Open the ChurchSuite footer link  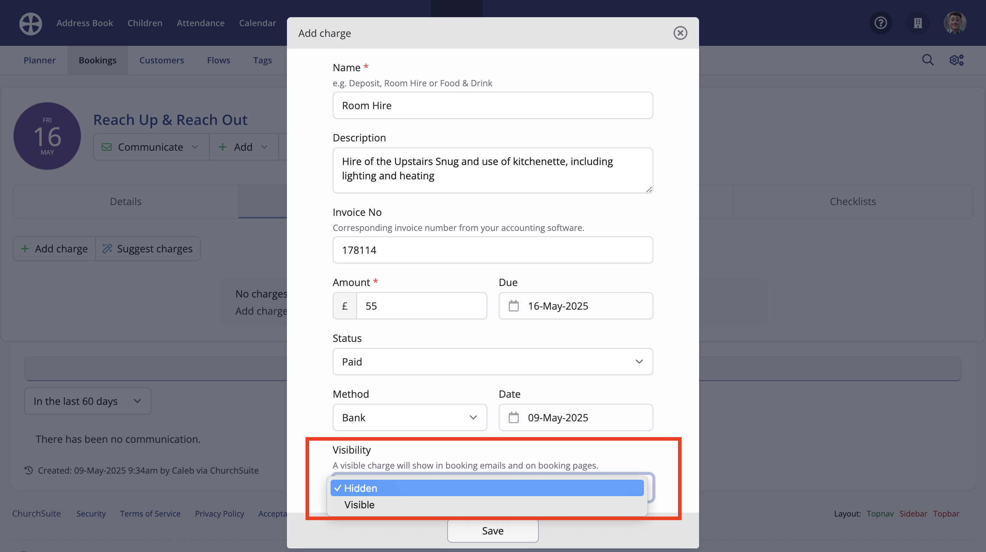click(x=36, y=513)
